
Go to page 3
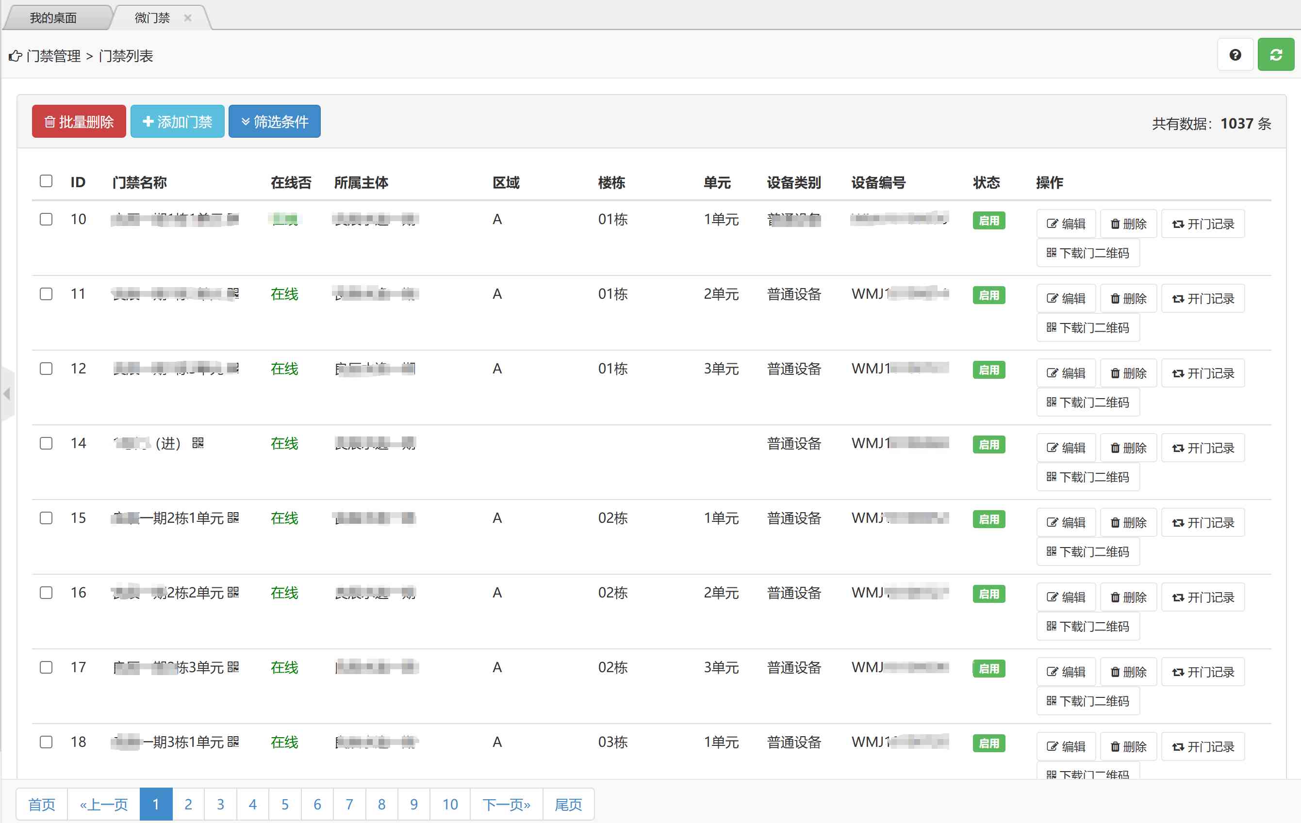point(220,804)
